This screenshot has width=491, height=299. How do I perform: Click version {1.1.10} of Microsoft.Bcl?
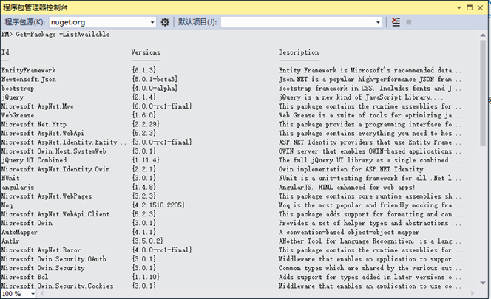click(146, 277)
